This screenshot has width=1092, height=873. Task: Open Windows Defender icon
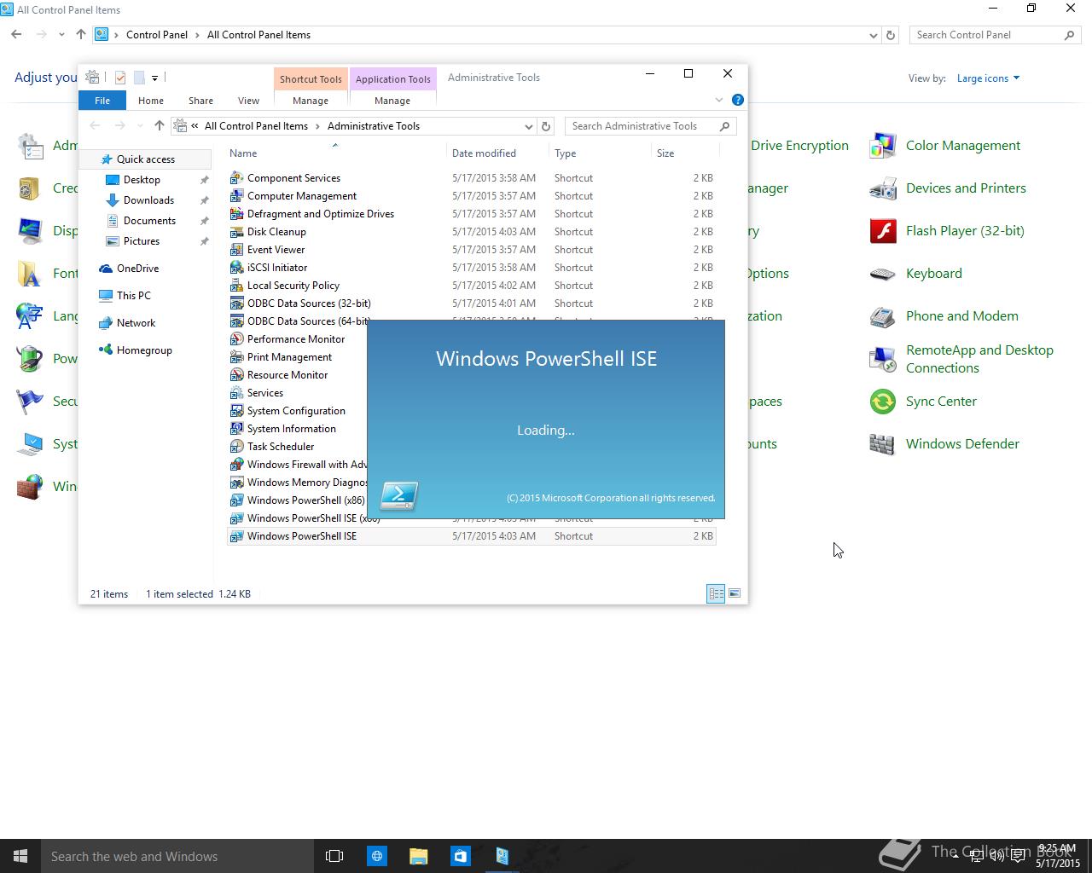coord(882,444)
